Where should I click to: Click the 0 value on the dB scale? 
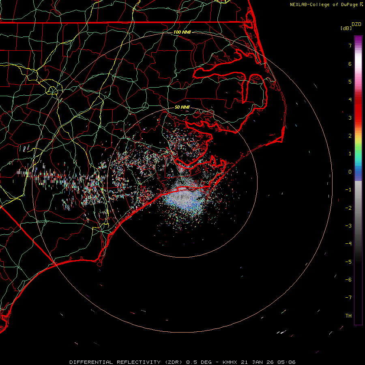pyautogui.click(x=349, y=172)
